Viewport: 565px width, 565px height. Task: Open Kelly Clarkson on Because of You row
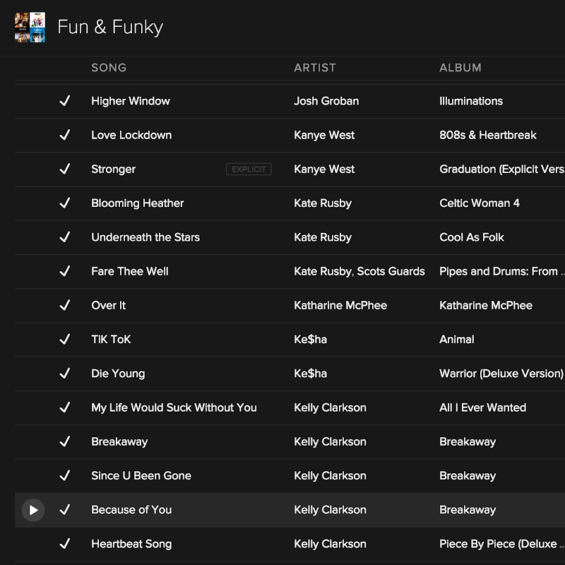click(330, 509)
